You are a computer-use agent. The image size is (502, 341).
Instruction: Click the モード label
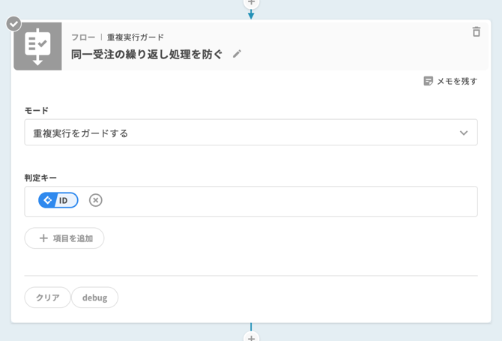click(37, 111)
